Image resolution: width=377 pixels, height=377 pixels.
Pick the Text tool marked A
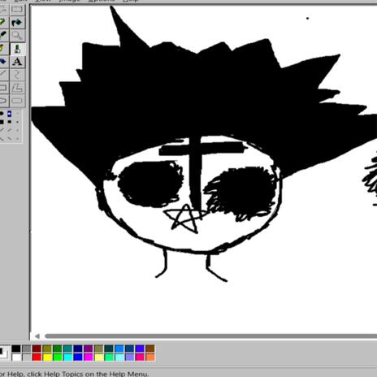[17, 62]
